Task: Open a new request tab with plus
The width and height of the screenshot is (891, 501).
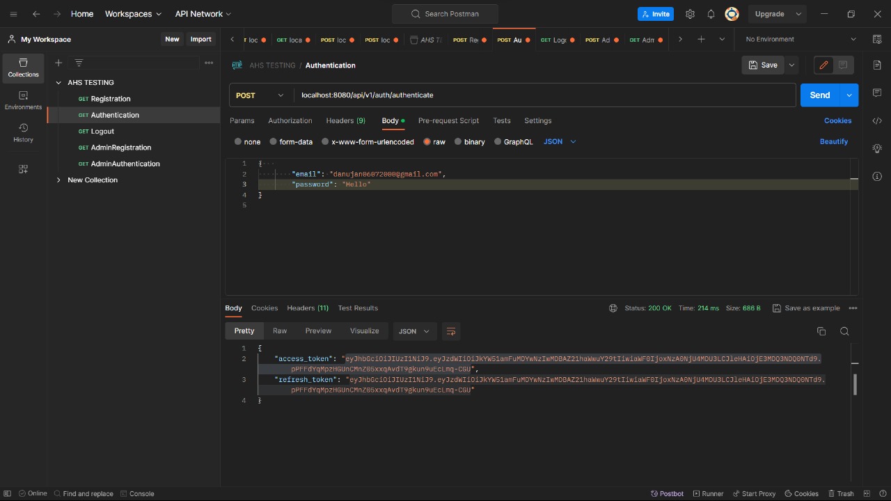Action: click(x=701, y=40)
